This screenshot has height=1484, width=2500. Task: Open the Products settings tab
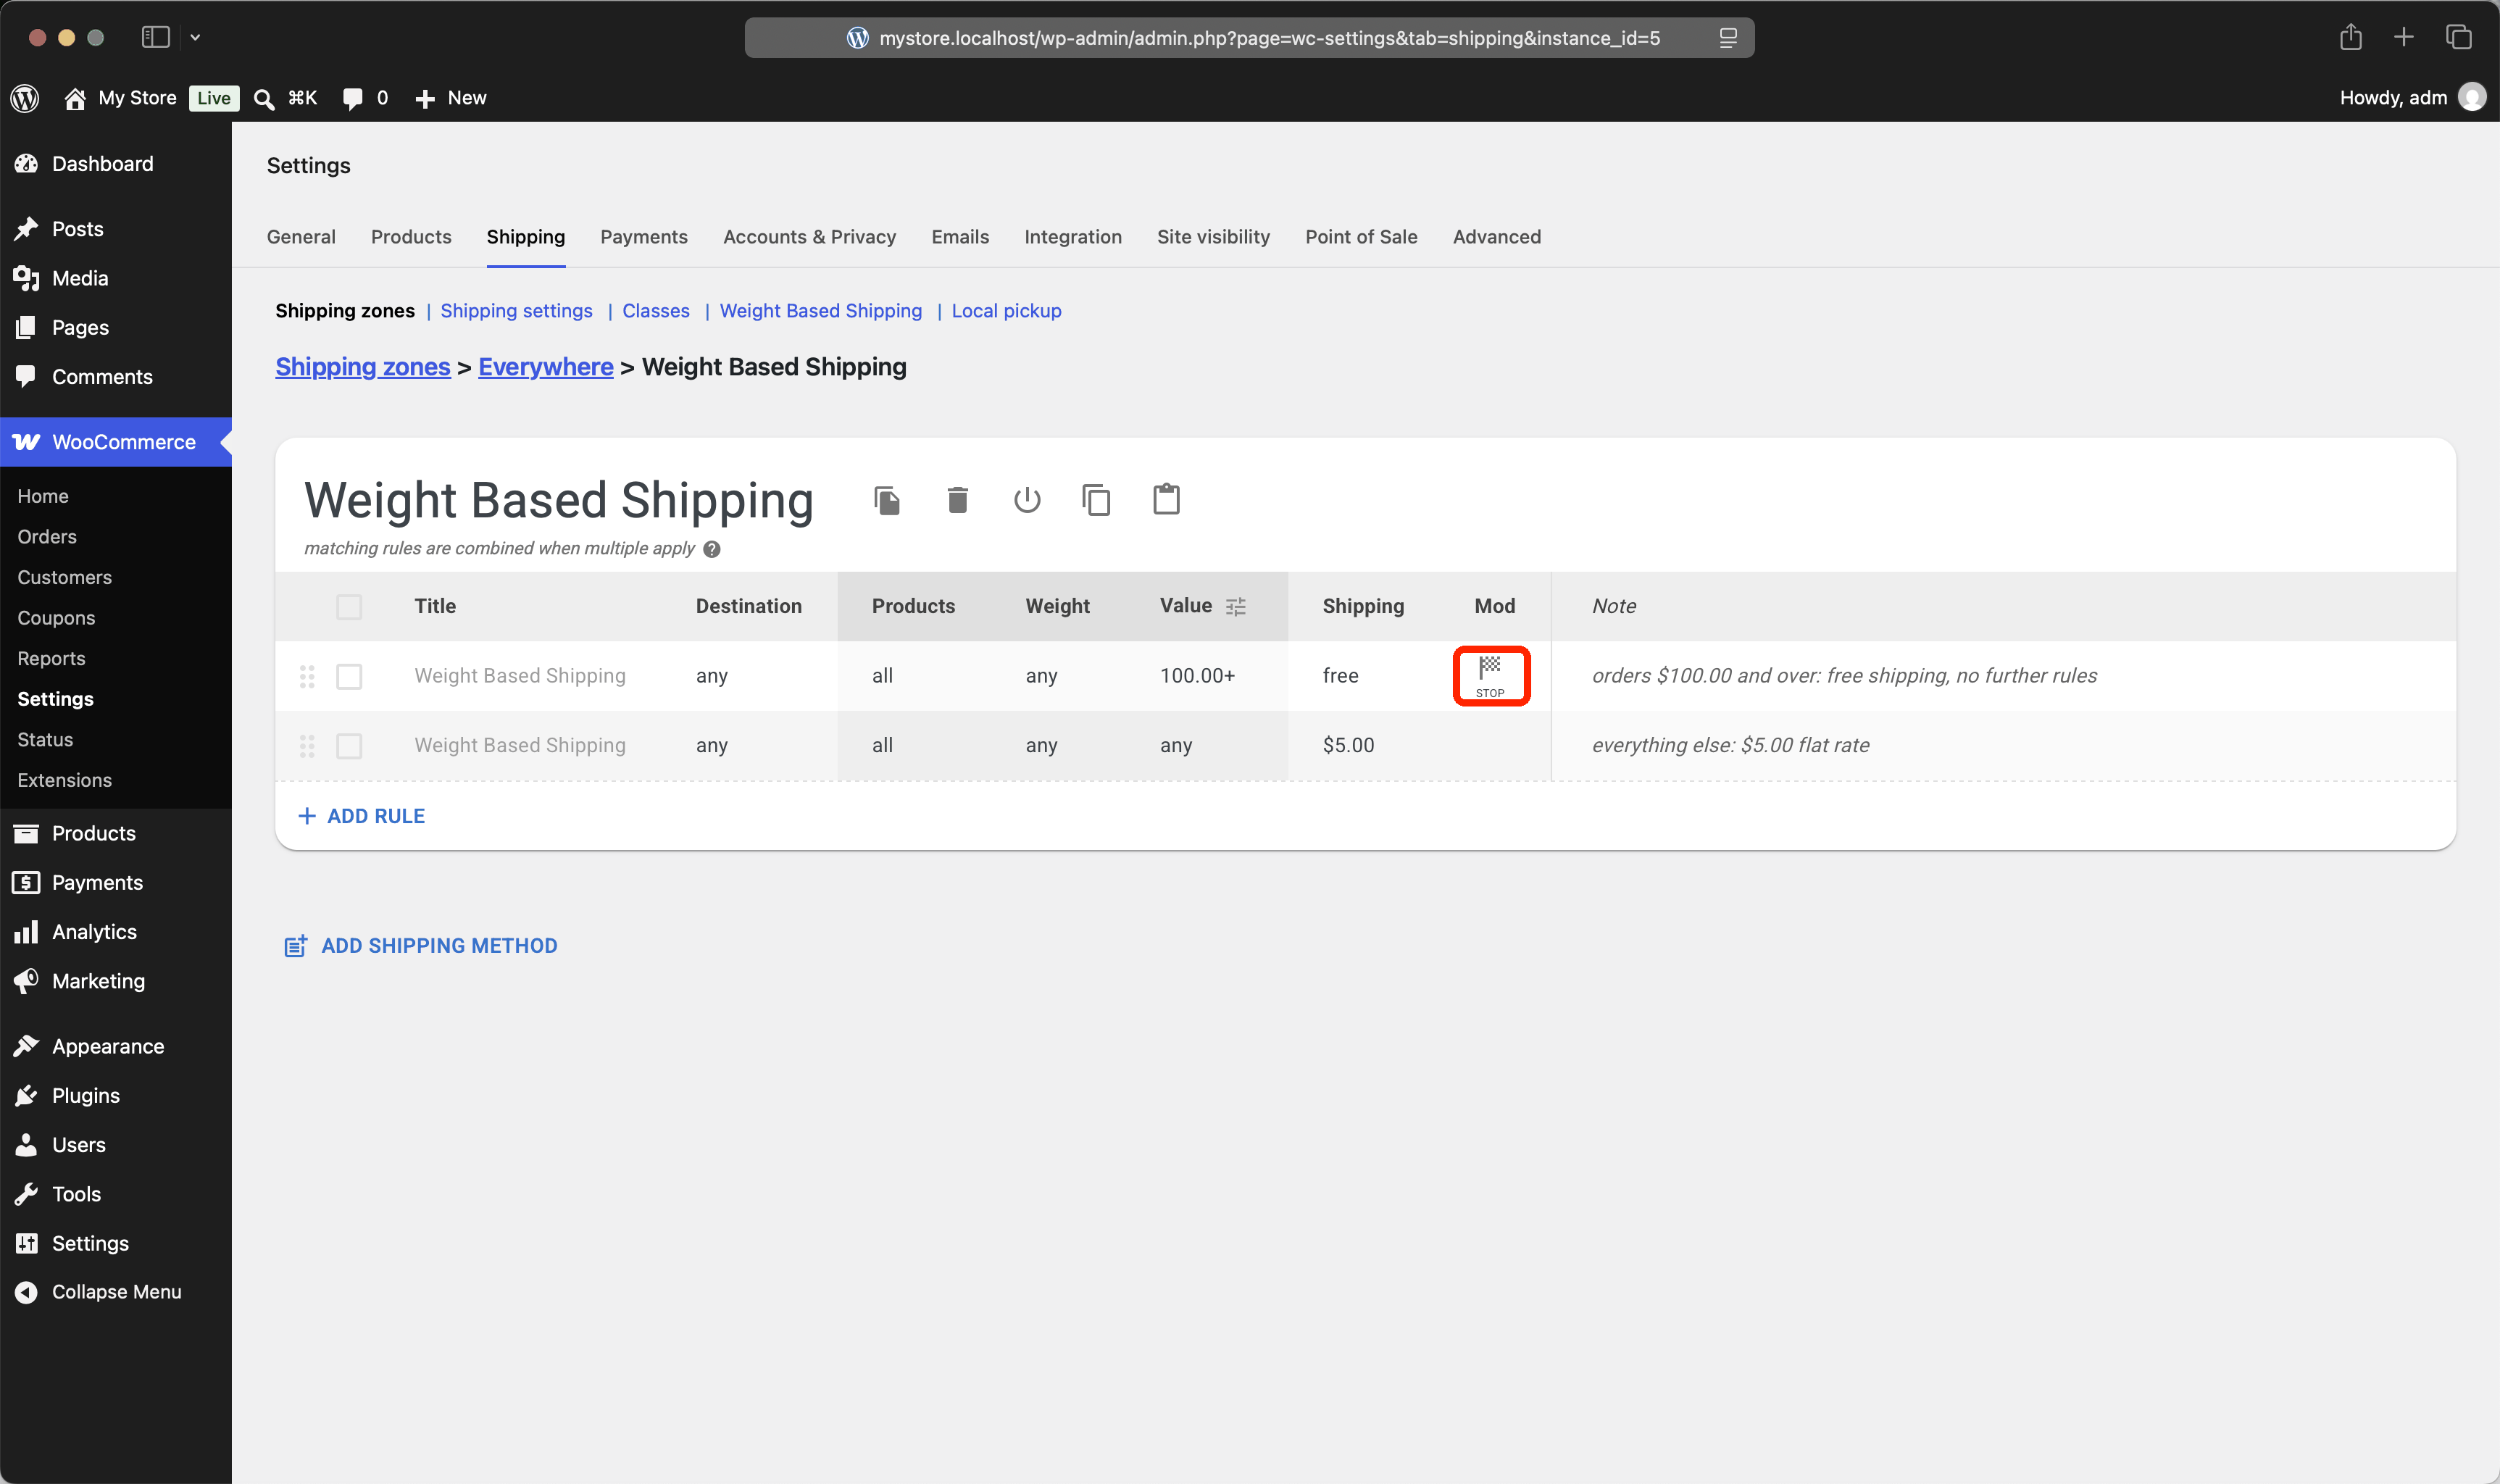coord(411,237)
